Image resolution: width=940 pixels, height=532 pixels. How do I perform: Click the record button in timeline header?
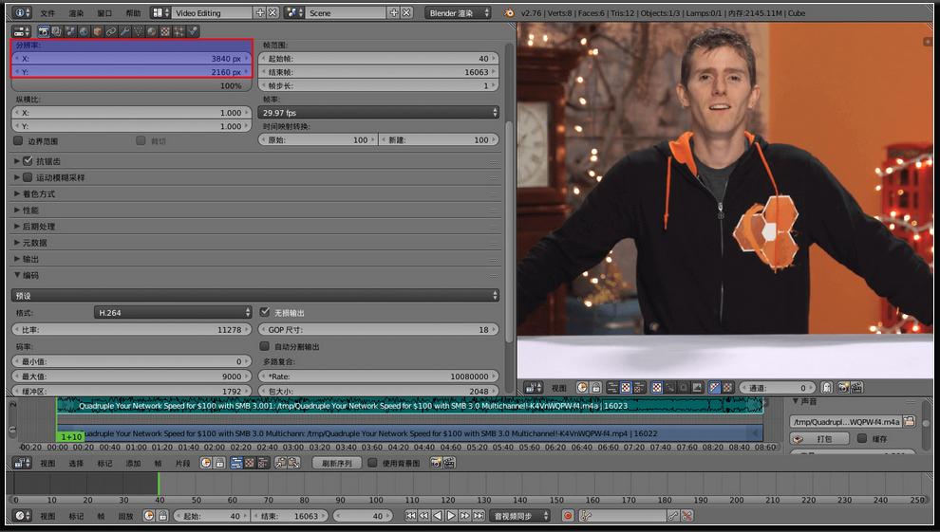[x=568, y=515]
